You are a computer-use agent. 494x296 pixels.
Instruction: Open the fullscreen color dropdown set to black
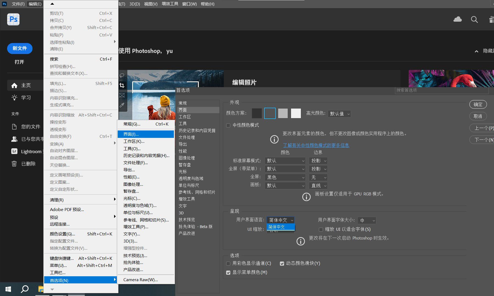(285, 177)
